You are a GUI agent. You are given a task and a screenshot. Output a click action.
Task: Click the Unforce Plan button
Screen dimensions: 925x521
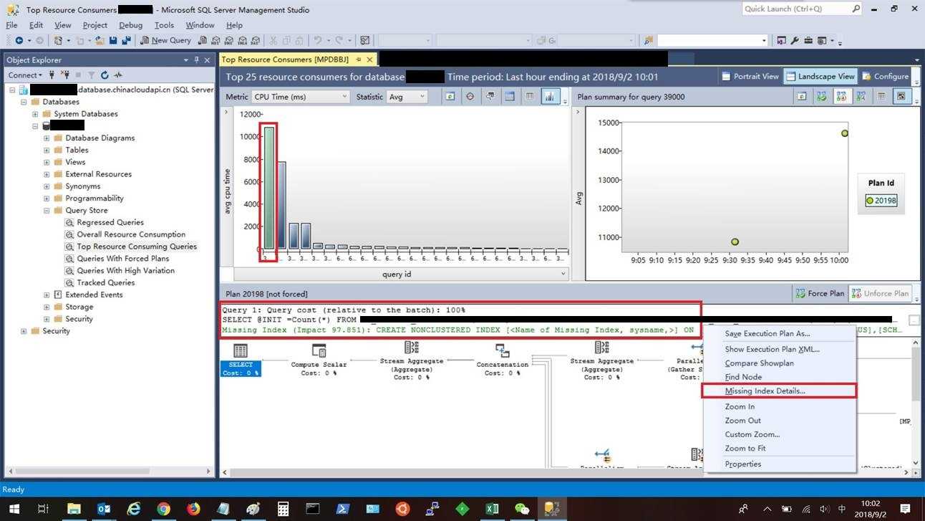tap(880, 293)
